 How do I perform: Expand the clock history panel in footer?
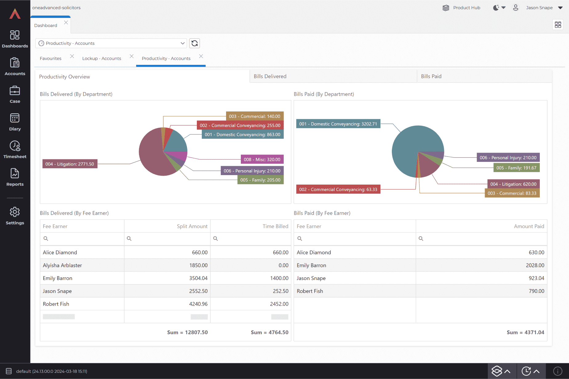coord(531,371)
